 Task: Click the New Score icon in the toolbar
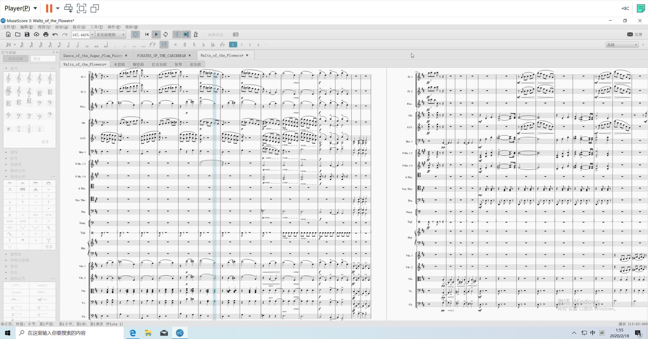8,34
